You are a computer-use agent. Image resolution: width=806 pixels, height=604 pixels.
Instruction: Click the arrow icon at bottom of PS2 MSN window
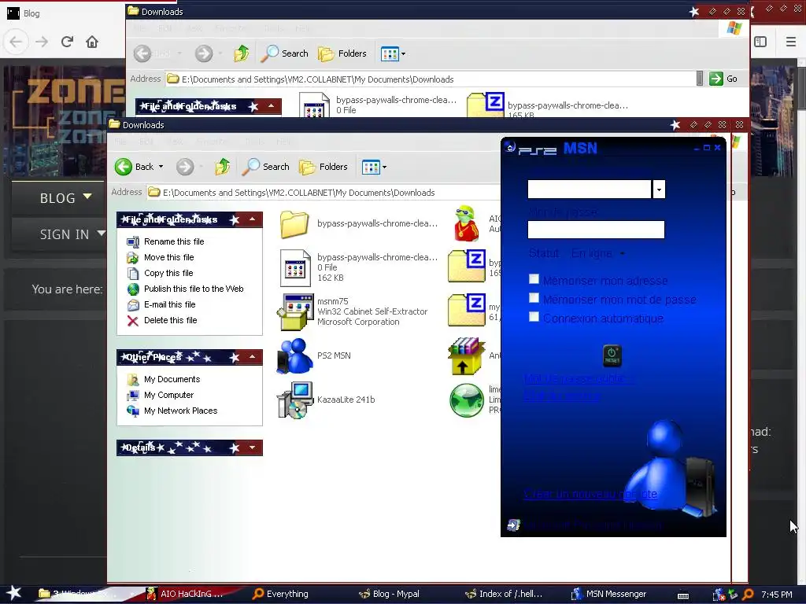513,525
